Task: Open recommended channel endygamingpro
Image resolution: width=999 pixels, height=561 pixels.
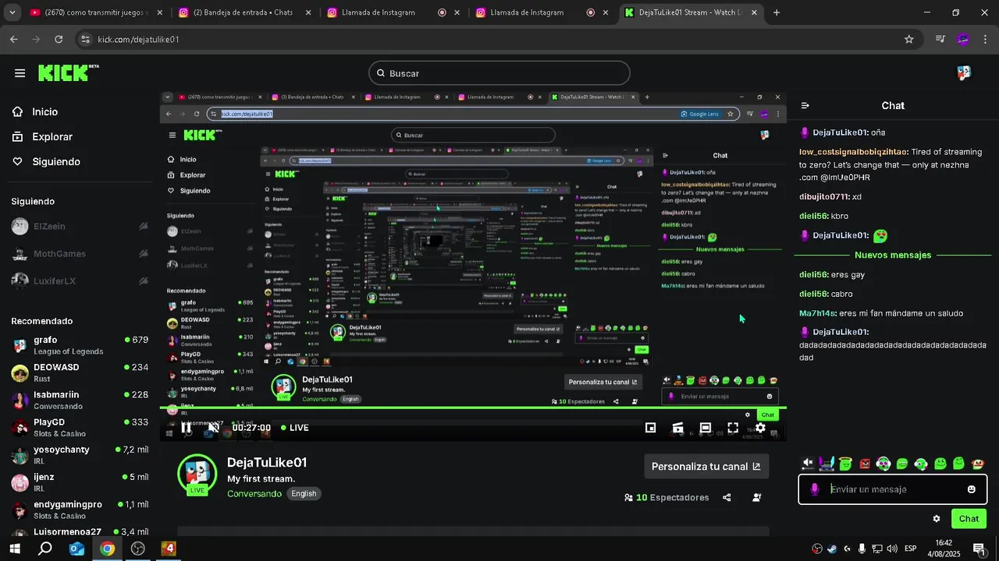Action: 78,510
